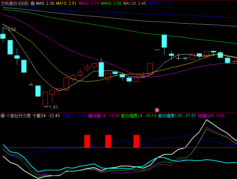Click the 股价强度125: -37.57 value
This screenshot has width=237, height=179.
pos(177,116)
